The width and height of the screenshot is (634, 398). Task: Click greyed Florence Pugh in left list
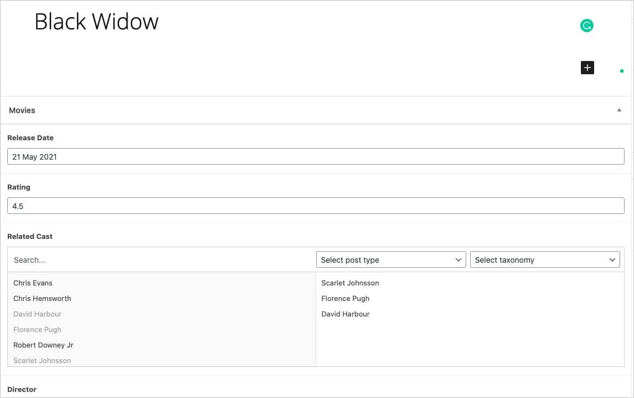pyautogui.click(x=37, y=330)
